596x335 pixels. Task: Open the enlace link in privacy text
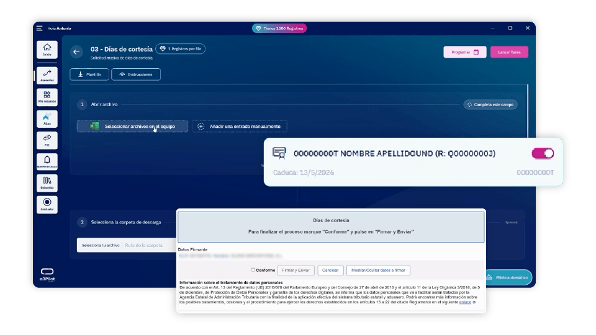[465, 302]
